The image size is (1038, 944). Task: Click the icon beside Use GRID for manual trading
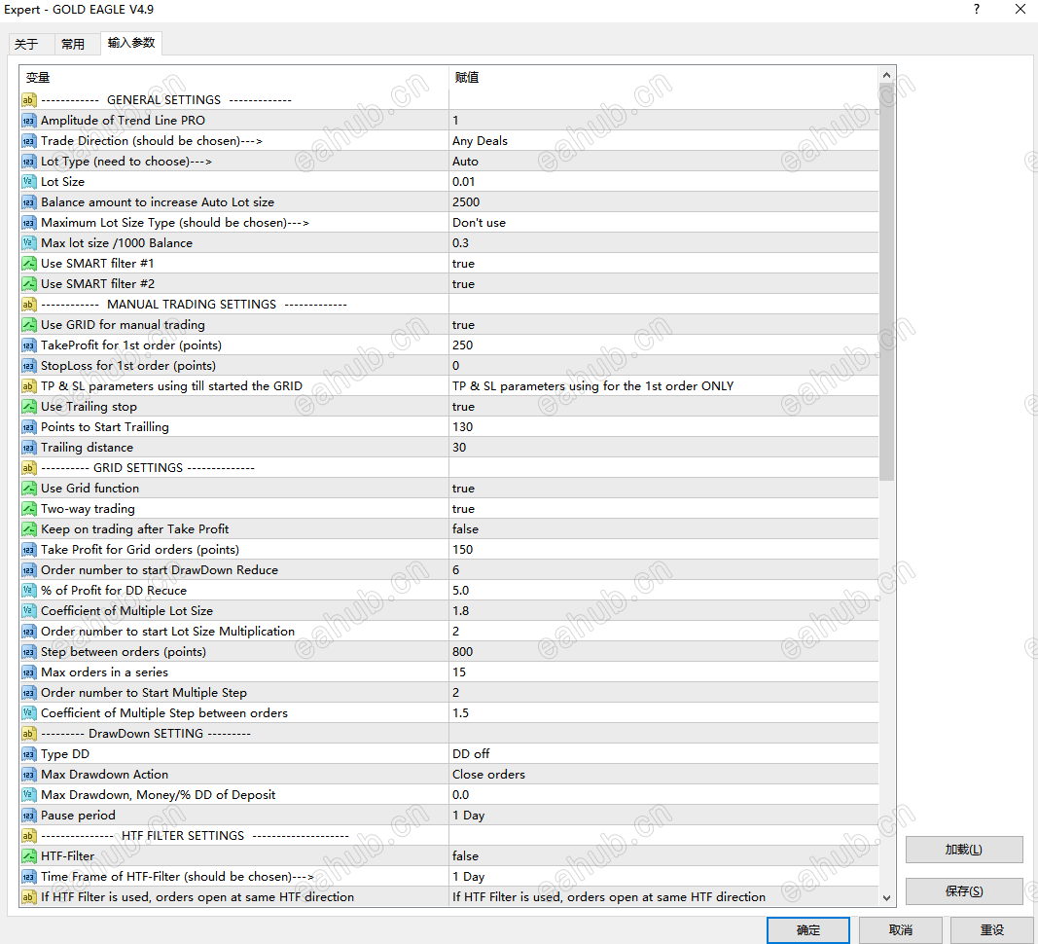point(28,325)
